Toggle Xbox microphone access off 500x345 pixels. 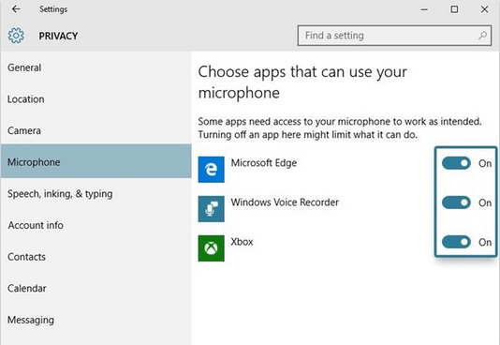tap(456, 242)
